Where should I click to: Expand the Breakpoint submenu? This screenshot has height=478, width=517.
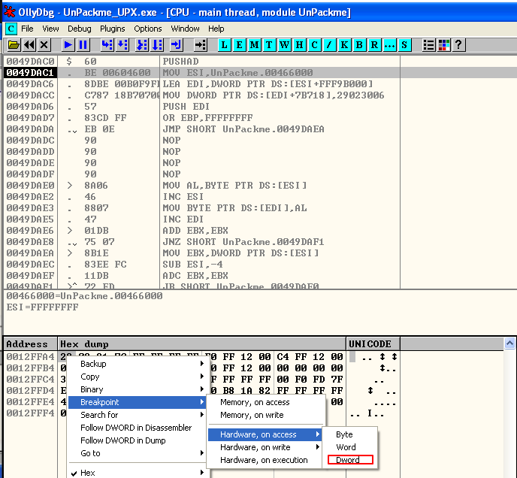point(138,402)
